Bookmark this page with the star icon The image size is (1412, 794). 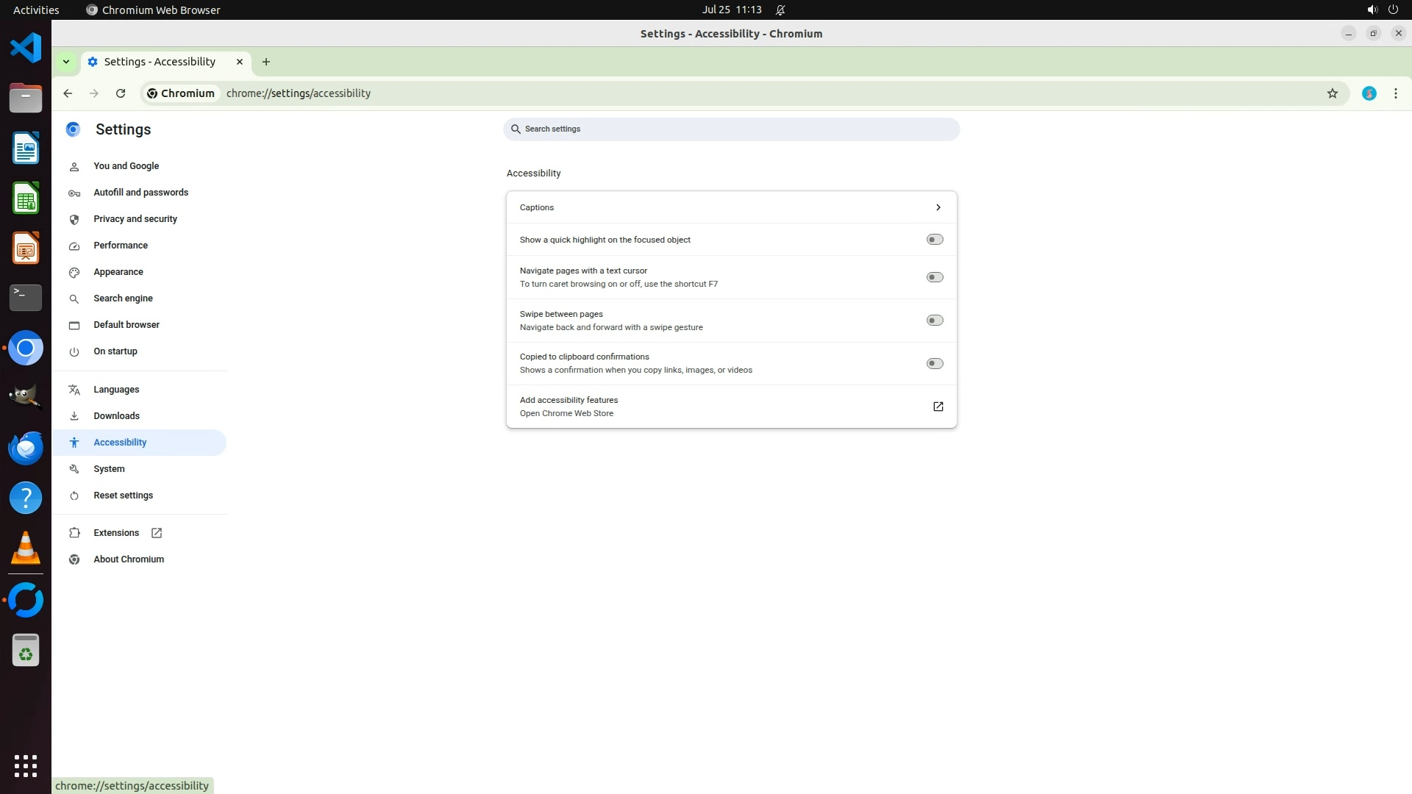click(x=1332, y=93)
